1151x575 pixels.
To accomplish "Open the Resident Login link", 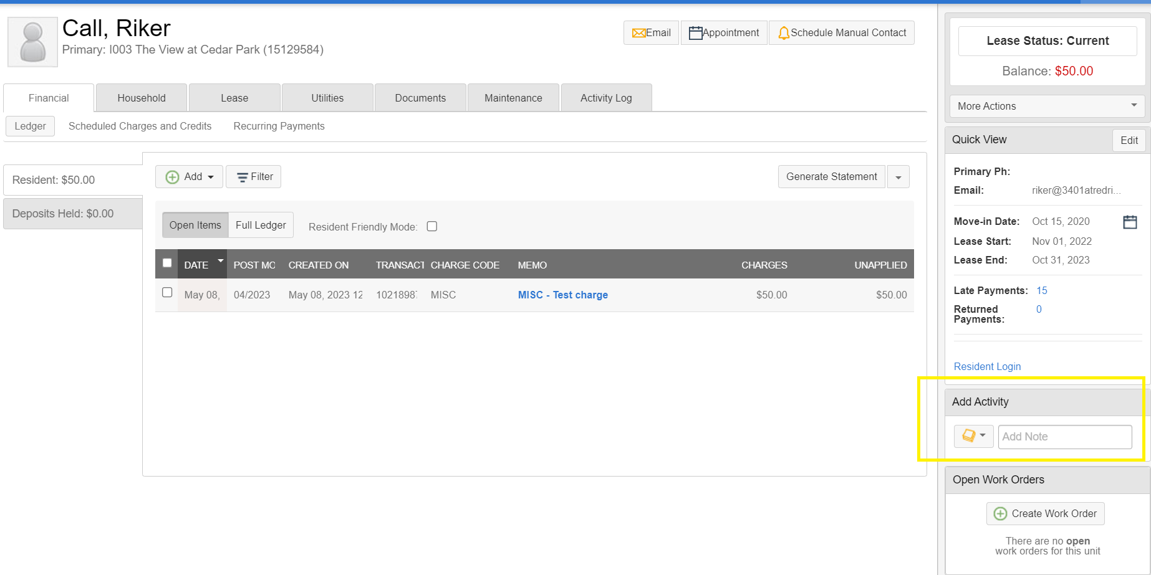I will point(987,366).
